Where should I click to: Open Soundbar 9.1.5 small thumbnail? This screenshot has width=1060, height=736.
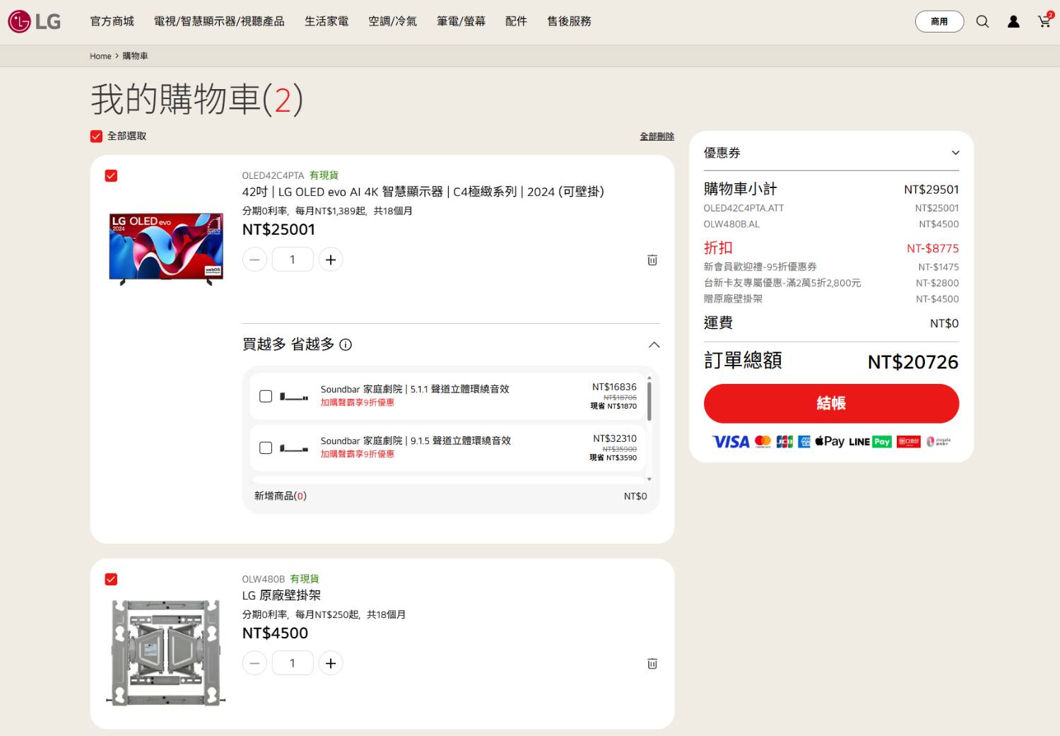(x=294, y=448)
